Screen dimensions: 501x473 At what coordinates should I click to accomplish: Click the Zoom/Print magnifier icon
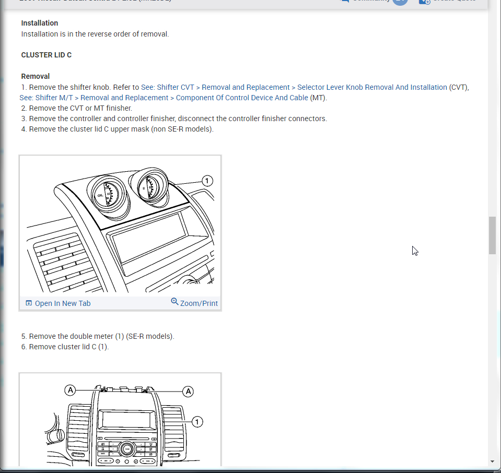[174, 301]
